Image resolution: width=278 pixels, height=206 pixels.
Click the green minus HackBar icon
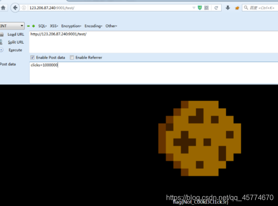tap(28, 26)
